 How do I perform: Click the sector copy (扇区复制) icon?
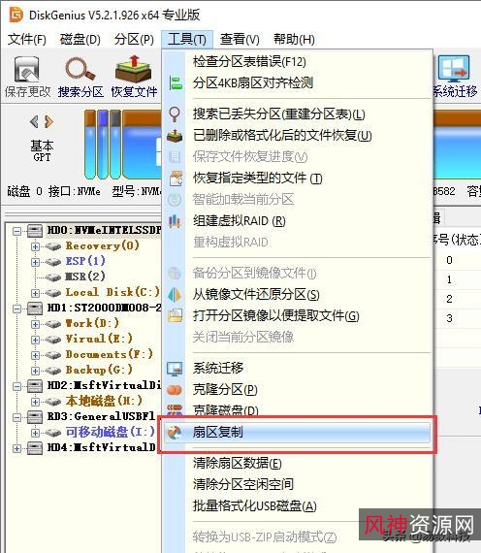point(175,432)
